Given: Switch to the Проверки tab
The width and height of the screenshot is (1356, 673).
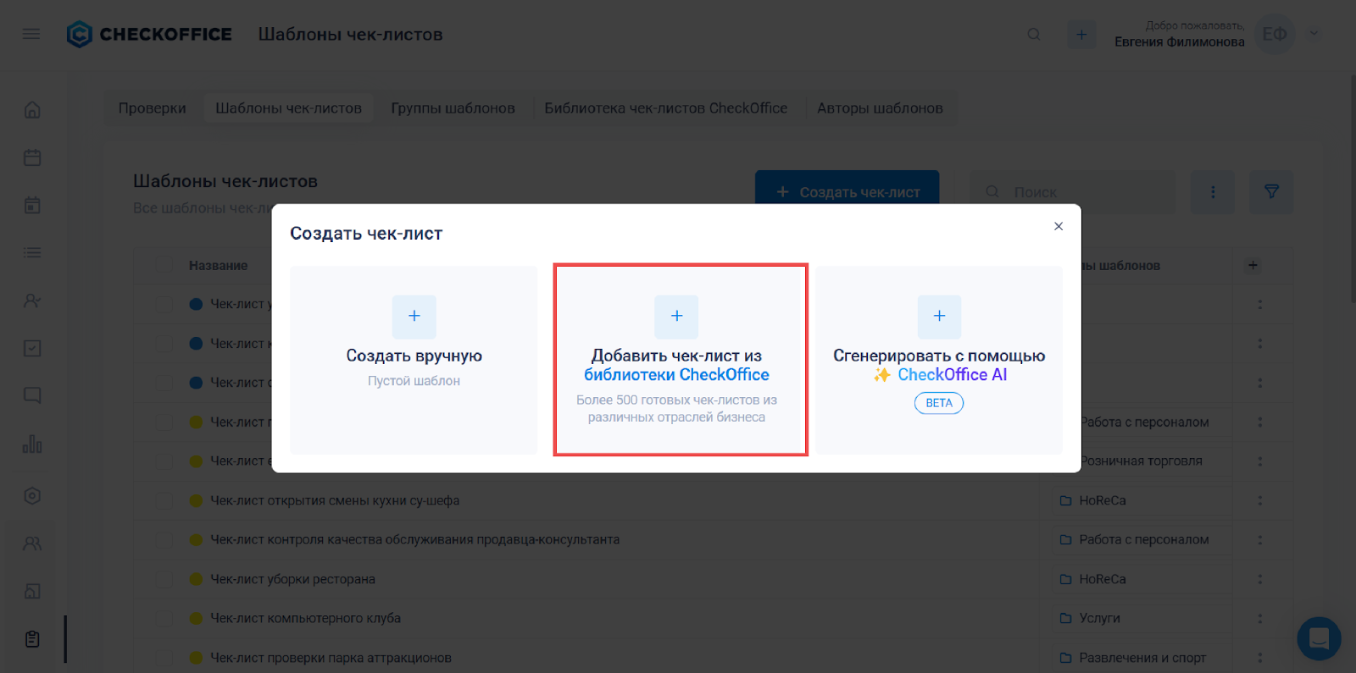Looking at the screenshot, I should coord(153,108).
